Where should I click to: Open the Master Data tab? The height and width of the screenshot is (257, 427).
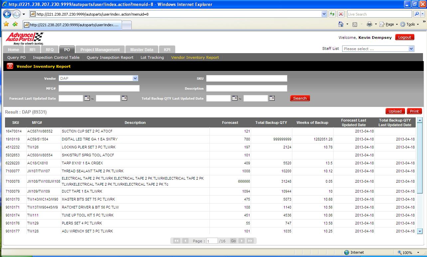coord(142,50)
